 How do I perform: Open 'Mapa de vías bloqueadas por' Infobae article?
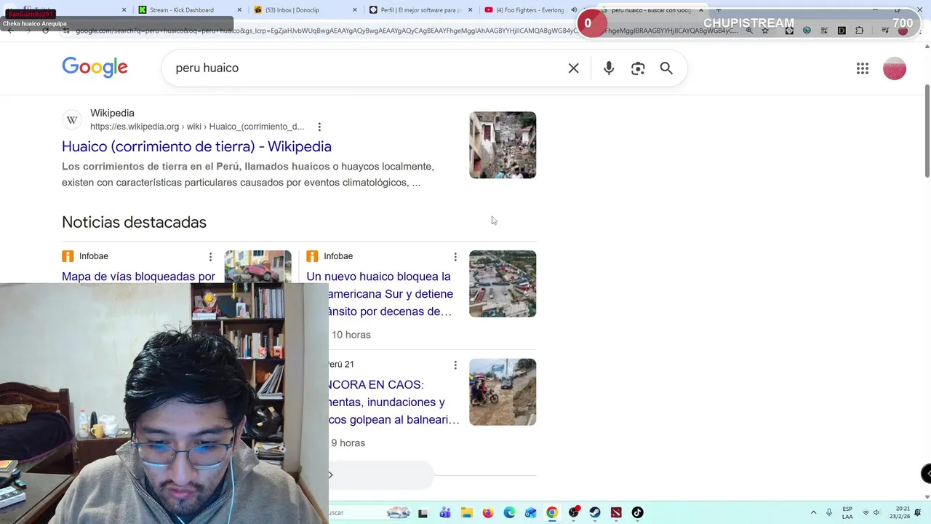tap(138, 277)
